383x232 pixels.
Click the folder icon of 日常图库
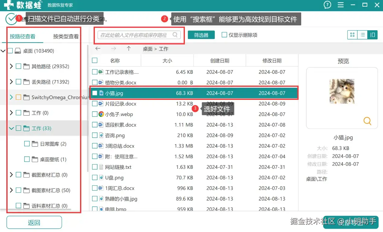pos(35,144)
